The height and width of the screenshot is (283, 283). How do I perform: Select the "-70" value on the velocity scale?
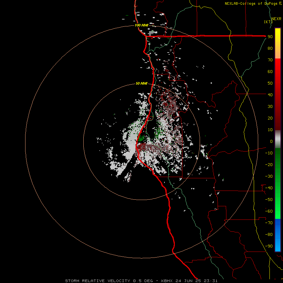[x=269, y=223]
